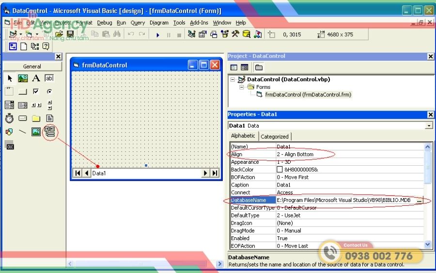This screenshot has height=273, width=436.
Task: Click the Data1 move-next record button
Action: pos(205,173)
